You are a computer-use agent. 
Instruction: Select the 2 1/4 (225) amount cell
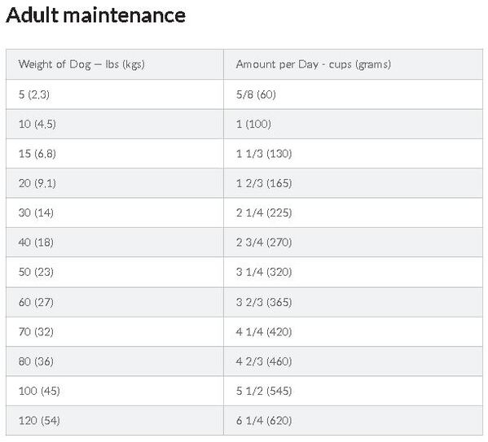[353, 212]
